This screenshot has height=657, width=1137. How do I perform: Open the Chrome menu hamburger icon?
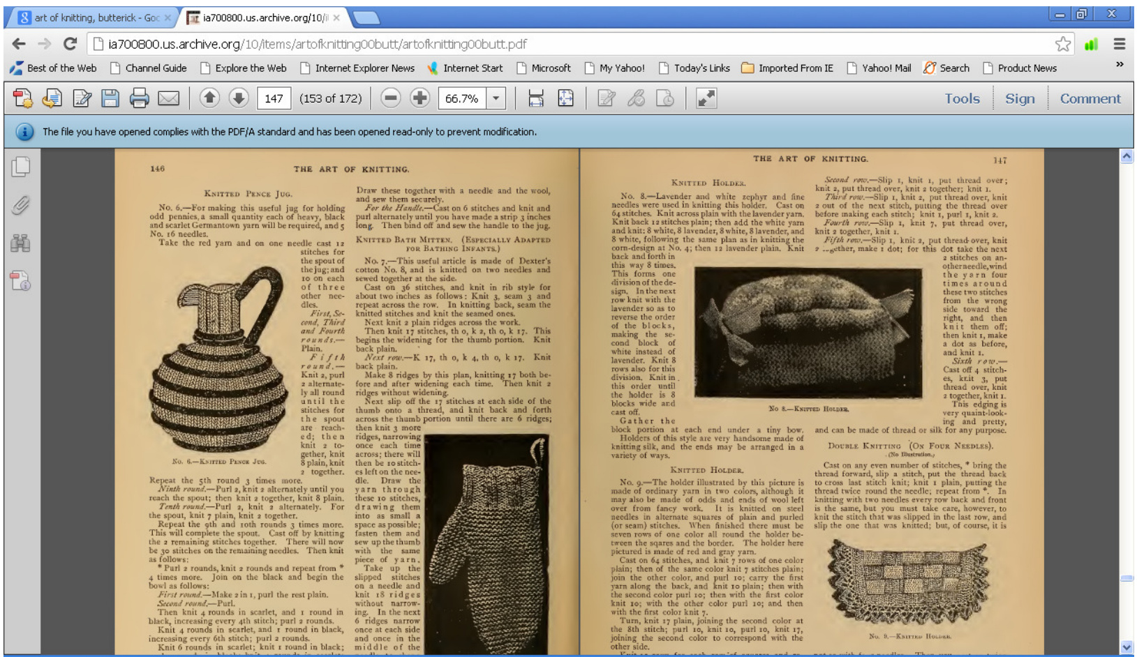1120,44
